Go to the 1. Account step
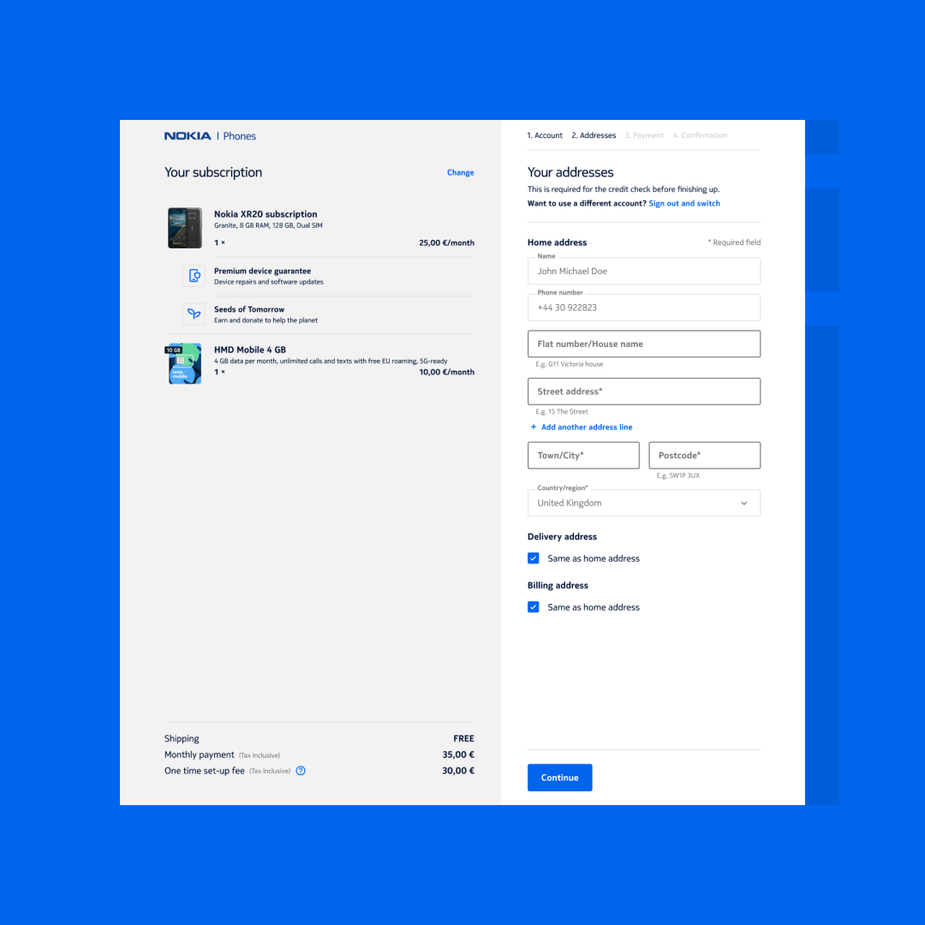925x925 pixels. [x=545, y=135]
